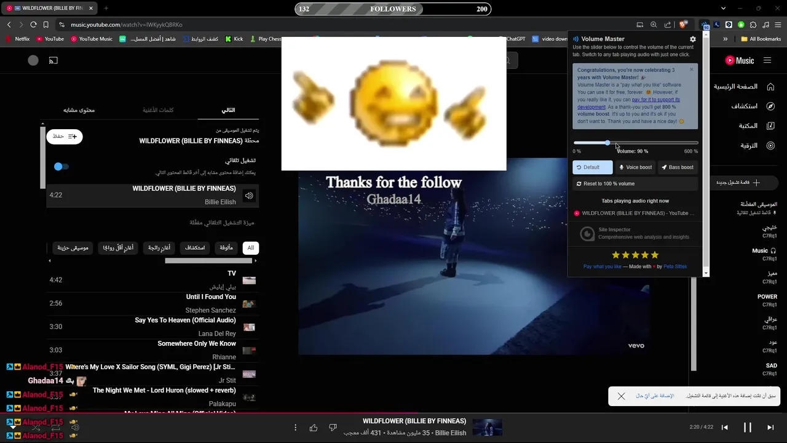787x443 pixels.
Task: Open the browser extensions puzzle icon
Action: coord(753,25)
